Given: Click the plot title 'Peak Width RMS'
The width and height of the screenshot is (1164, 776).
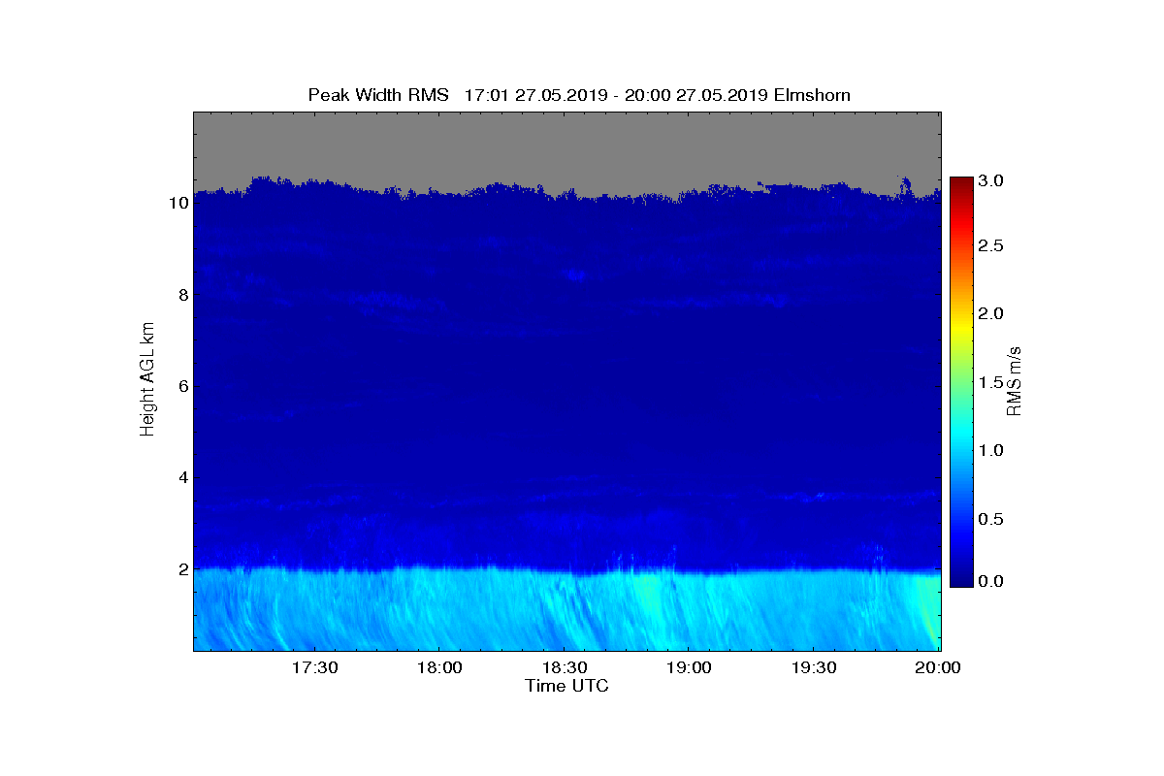Looking at the screenshot, I should (x=378, y=94).
